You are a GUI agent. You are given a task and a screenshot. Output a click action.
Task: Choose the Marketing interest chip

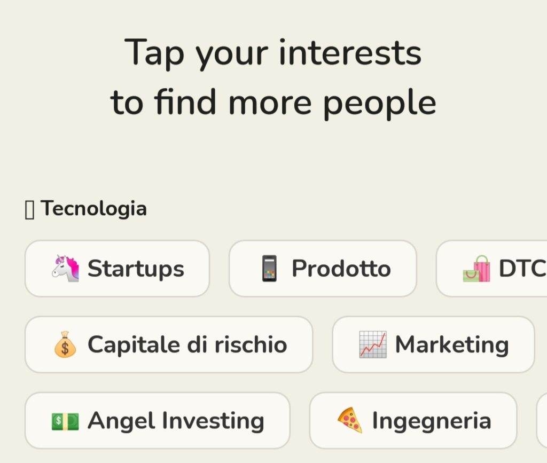(433, 344)
